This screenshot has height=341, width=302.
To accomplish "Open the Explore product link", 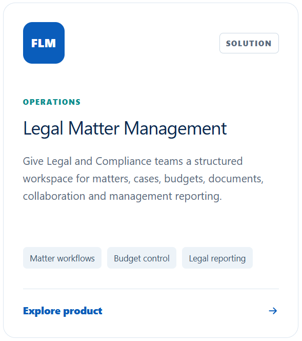I will (63, 311).
